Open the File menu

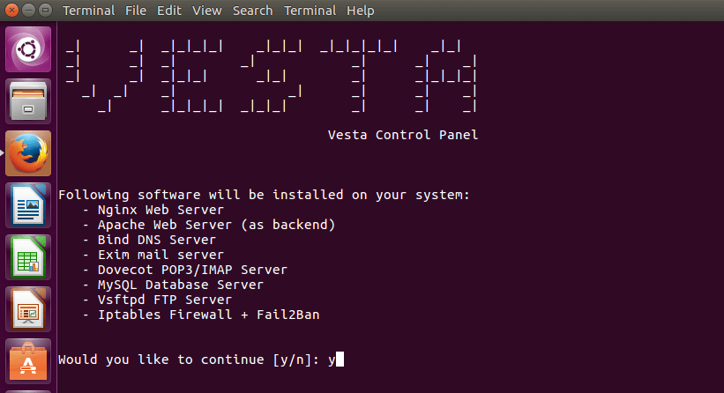[x=136, y=11]
